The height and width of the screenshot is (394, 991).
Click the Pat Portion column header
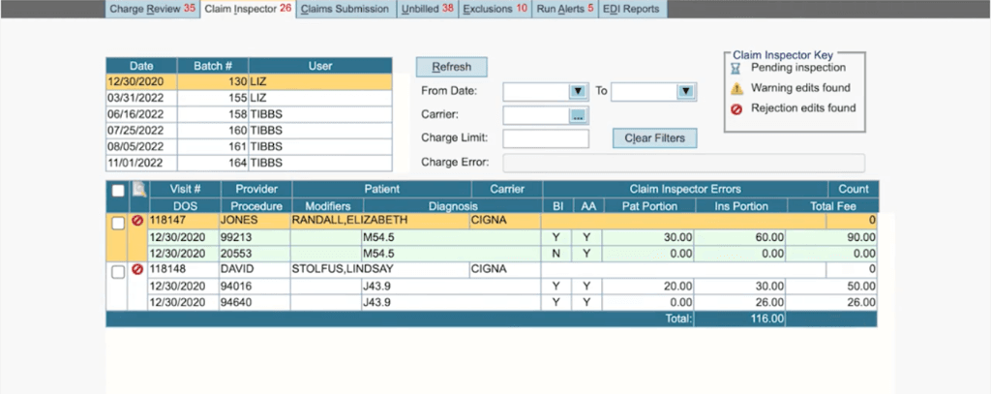pos(649,205)
